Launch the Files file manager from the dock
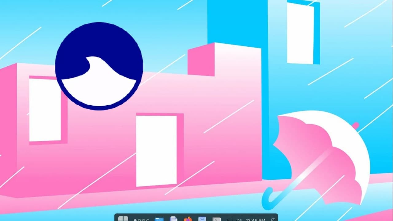Screen dimensions: 393x221 [x=159, y=219]
